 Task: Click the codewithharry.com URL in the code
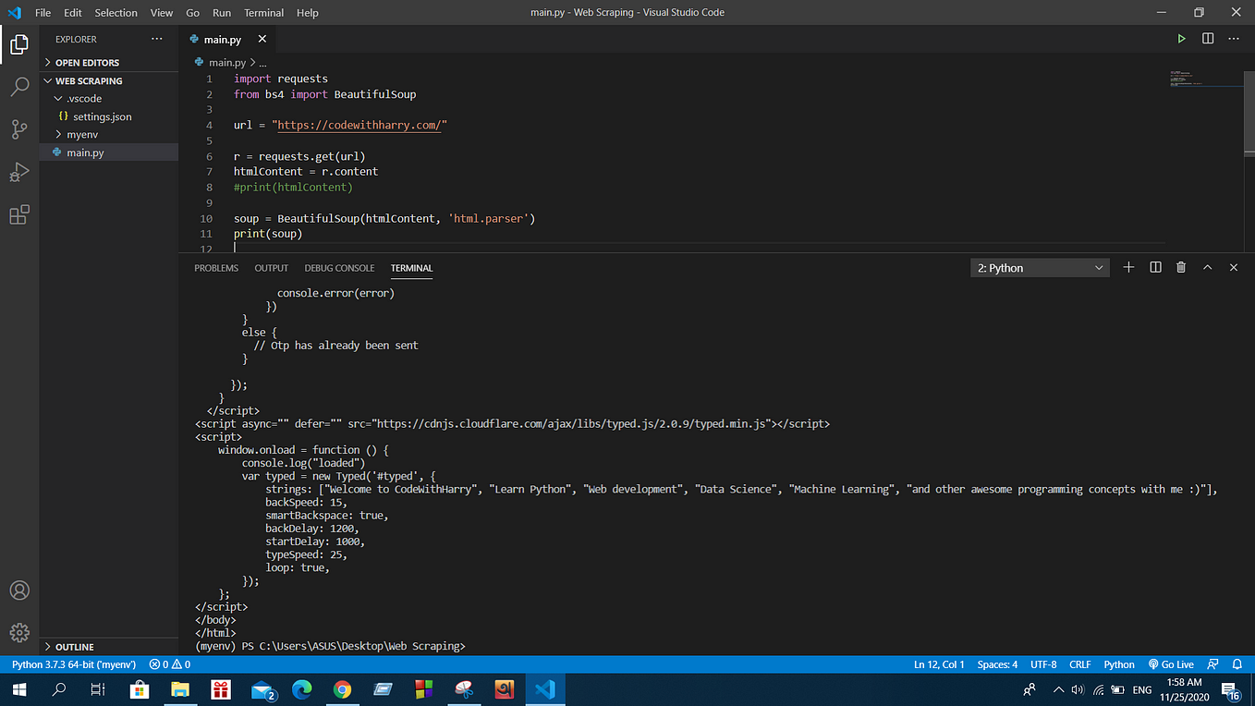click(x=359, y=125)
